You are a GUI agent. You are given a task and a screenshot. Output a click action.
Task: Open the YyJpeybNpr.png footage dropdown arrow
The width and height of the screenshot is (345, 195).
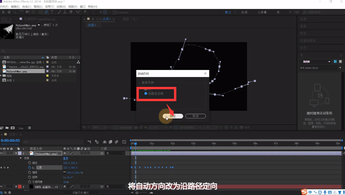pos(39,25)
